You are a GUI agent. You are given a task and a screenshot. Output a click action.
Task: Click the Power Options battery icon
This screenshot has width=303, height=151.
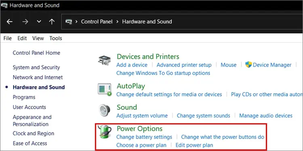tap(105, 132)
